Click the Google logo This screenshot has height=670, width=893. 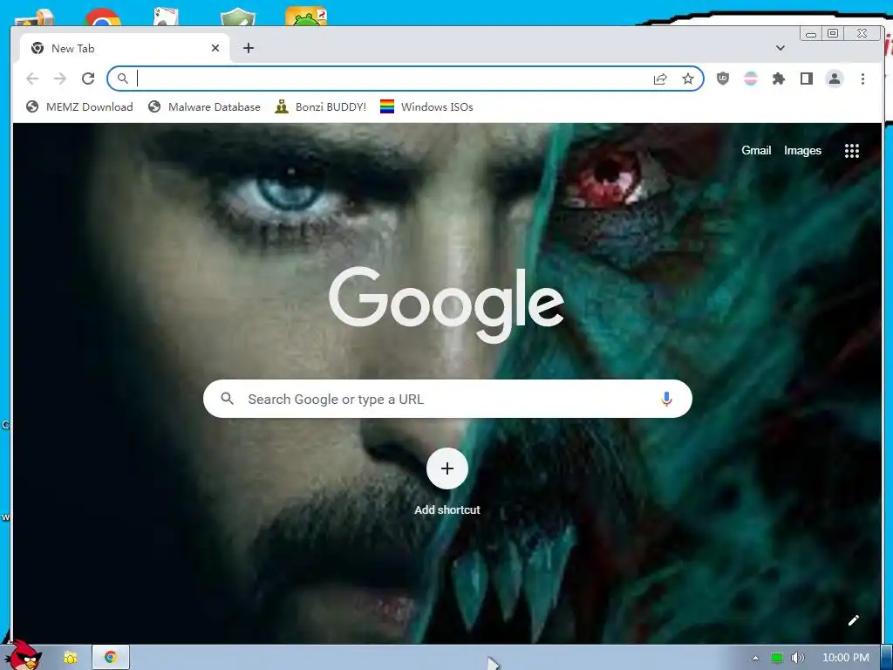(x=446, y=305)
